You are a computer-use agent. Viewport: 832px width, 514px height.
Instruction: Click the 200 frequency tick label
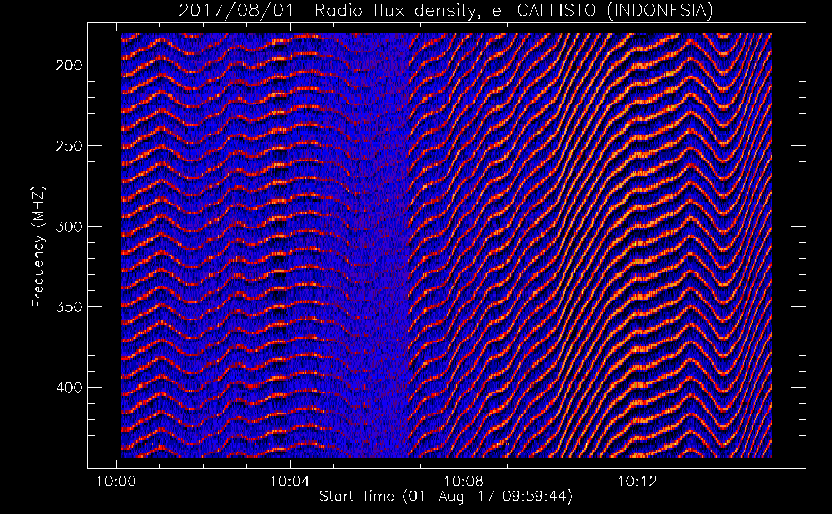68,65
